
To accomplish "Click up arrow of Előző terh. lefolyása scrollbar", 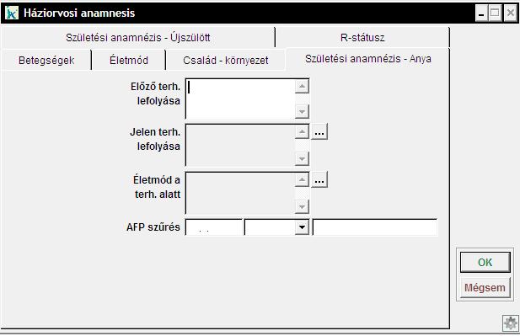I will coord(302,86).
